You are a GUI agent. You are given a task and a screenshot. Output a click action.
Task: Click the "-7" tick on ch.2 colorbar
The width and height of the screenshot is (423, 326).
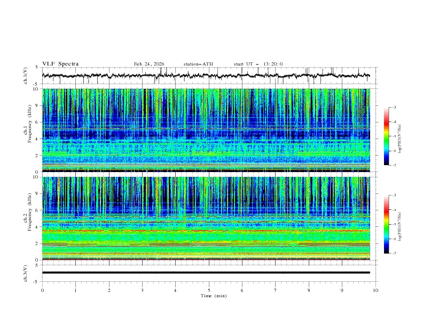394,254
